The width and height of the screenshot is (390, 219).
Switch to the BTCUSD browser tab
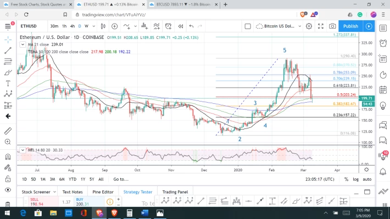click(183, 4)
